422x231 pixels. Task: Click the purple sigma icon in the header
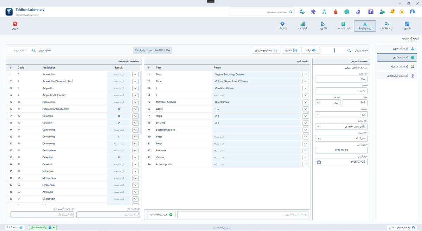tap(371, 12)
